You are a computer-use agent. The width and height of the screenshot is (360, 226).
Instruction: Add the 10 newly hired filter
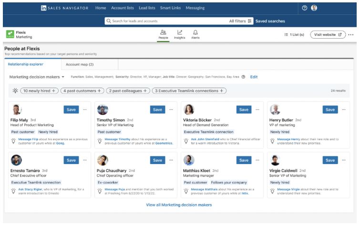(39, 91)
